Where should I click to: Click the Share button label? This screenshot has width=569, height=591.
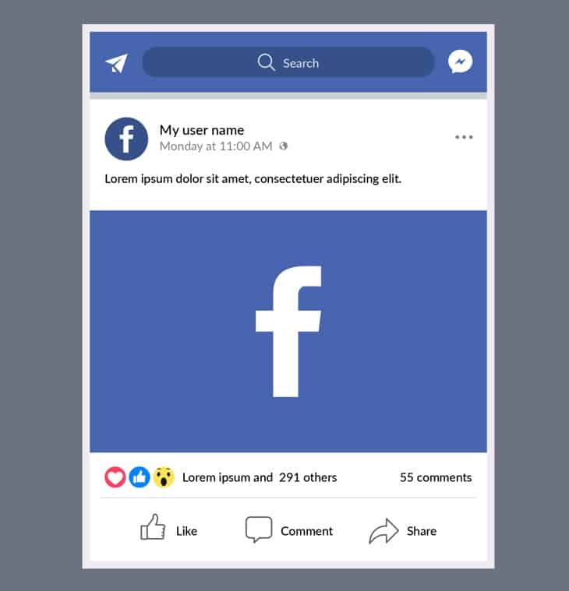422,531
